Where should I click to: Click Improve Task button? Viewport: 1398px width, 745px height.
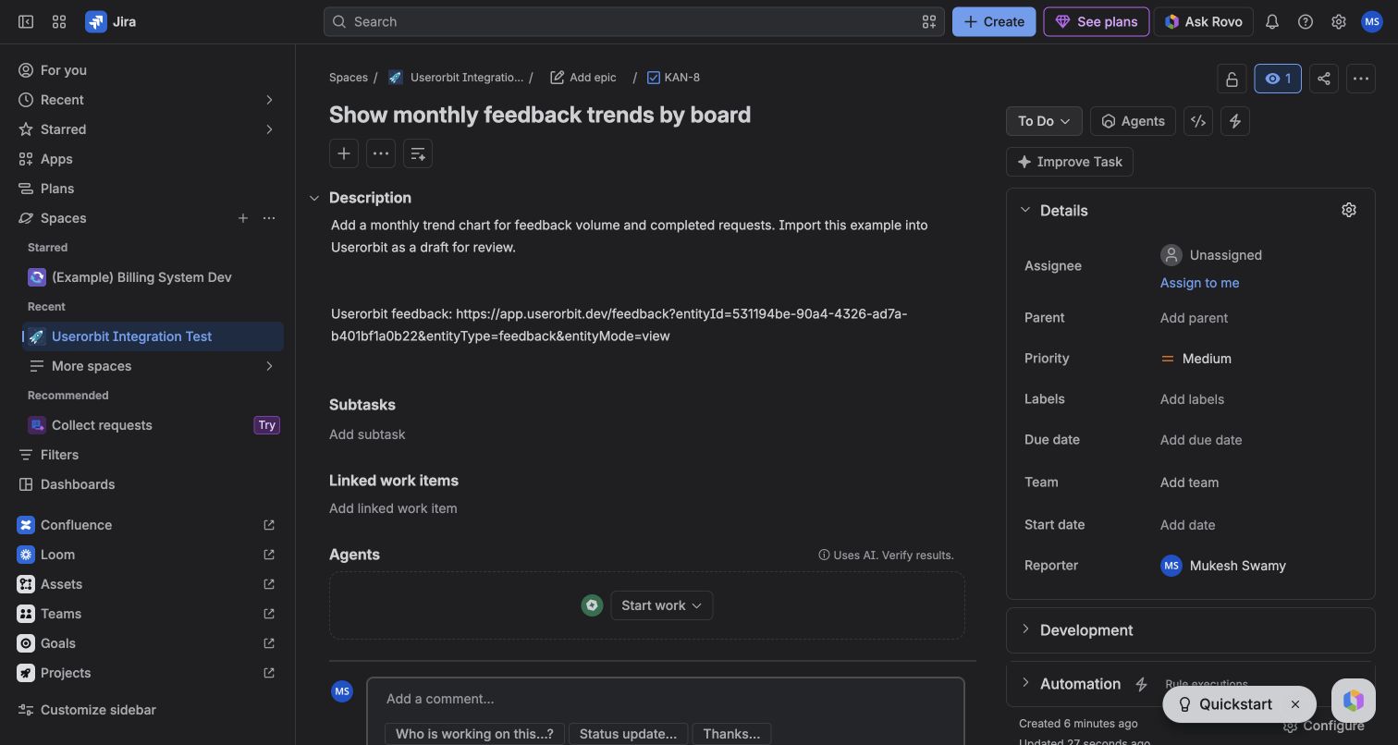pyautogui.click(x=1070, y=162)
